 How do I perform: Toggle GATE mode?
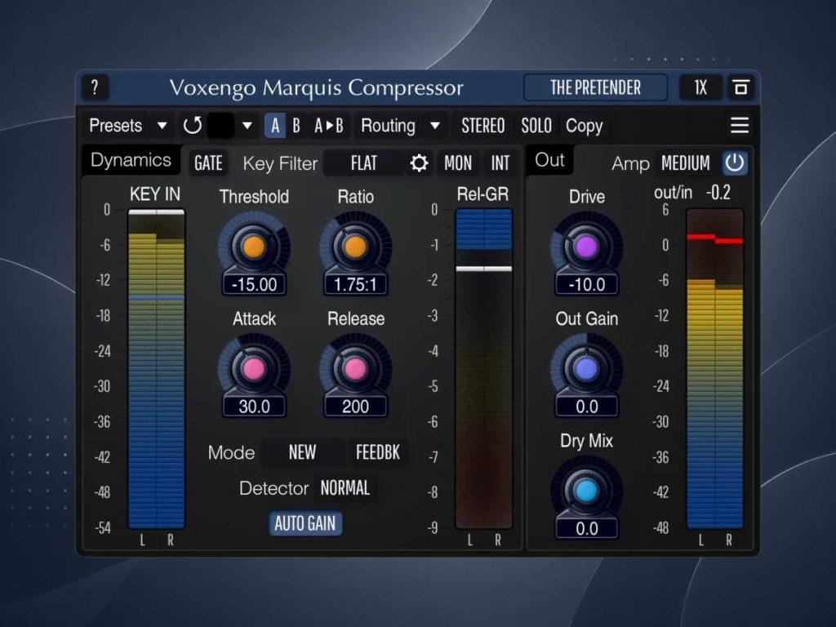tap(208, 163)
